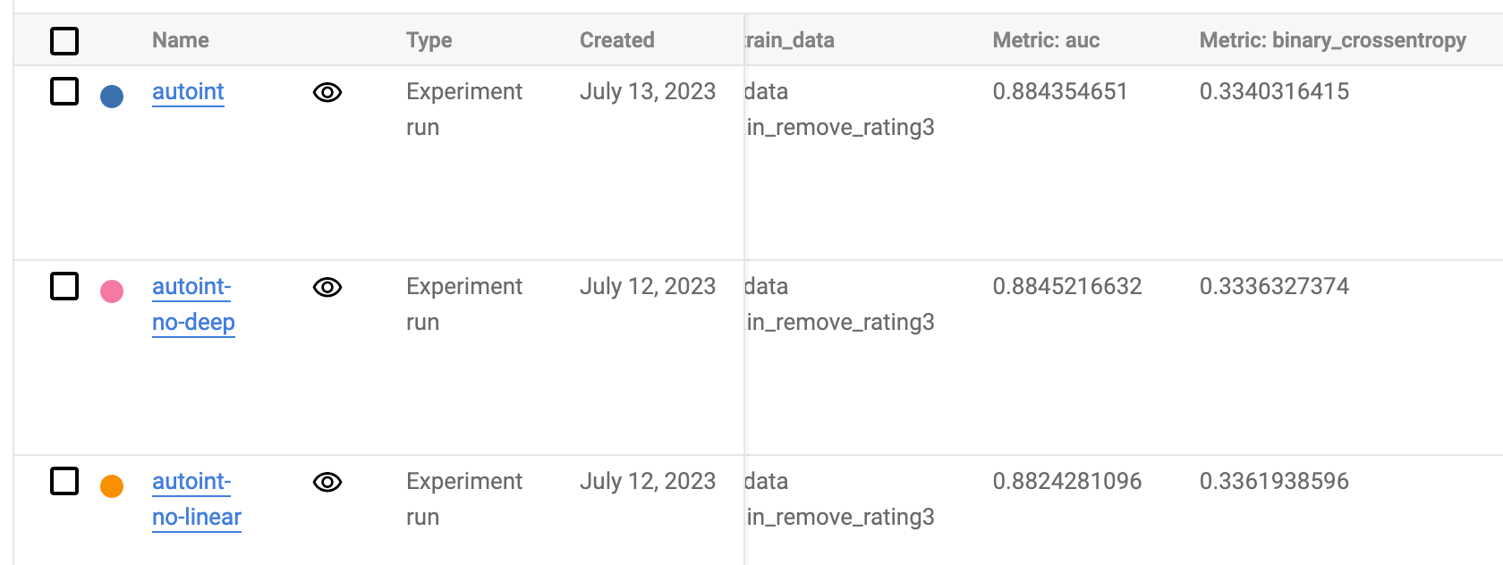This screenshot has width=1503, height=565.
Task: Check the autoint-no-linear row checkbox
Action: (x=64, y=480)
